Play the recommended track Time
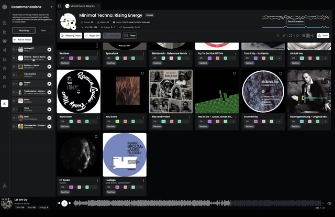This screenshot has height=217, width=335. [x=49, y=110]
